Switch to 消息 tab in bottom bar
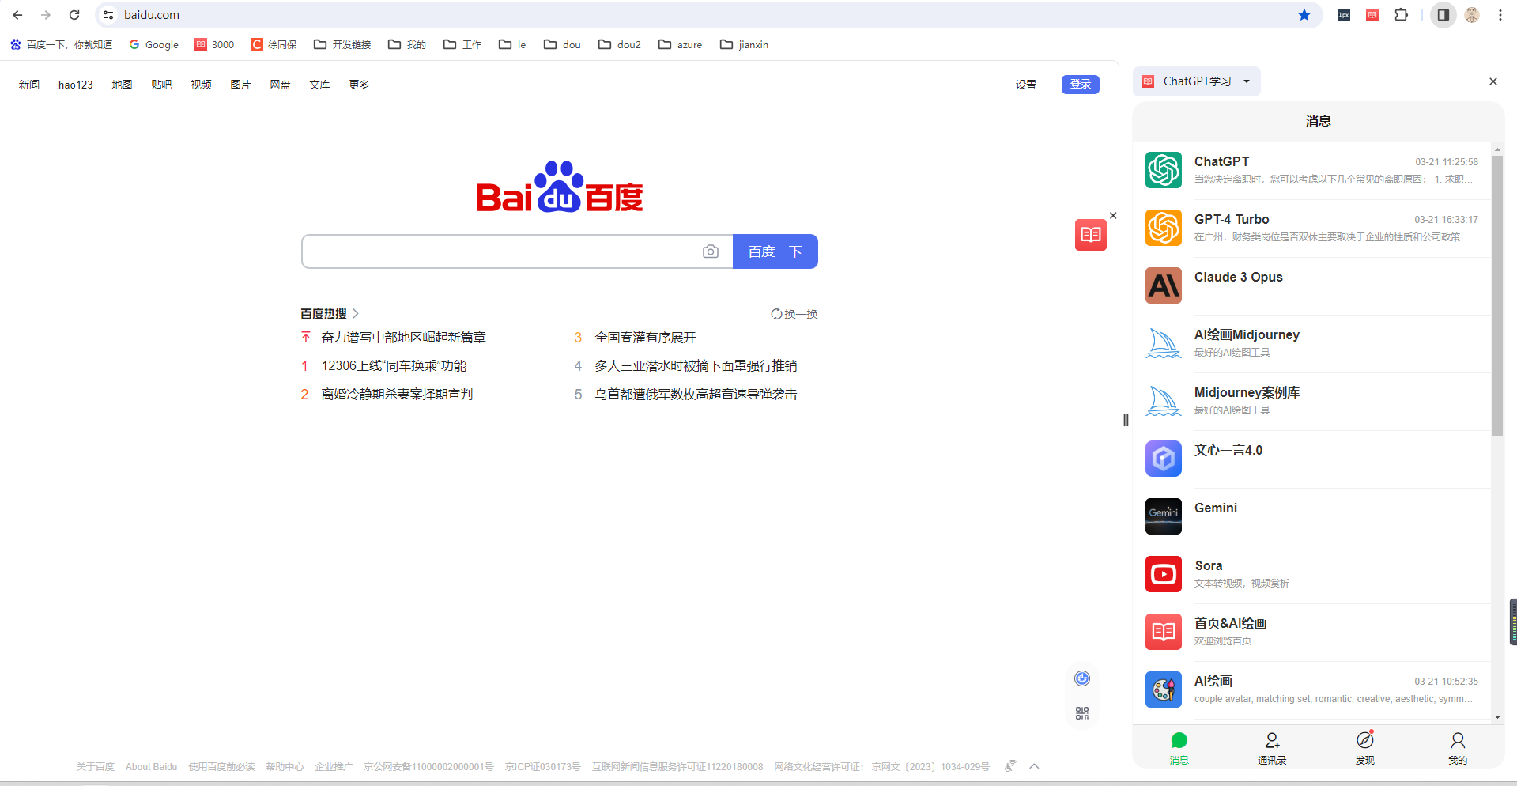This screenshot has width=1517, height=786. click(1179, 748)
